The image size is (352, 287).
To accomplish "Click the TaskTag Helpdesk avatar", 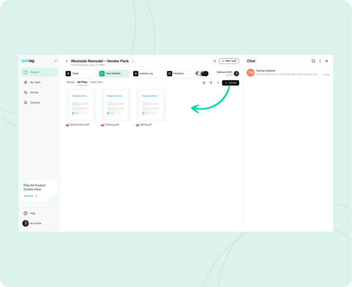I will point(251,73).
